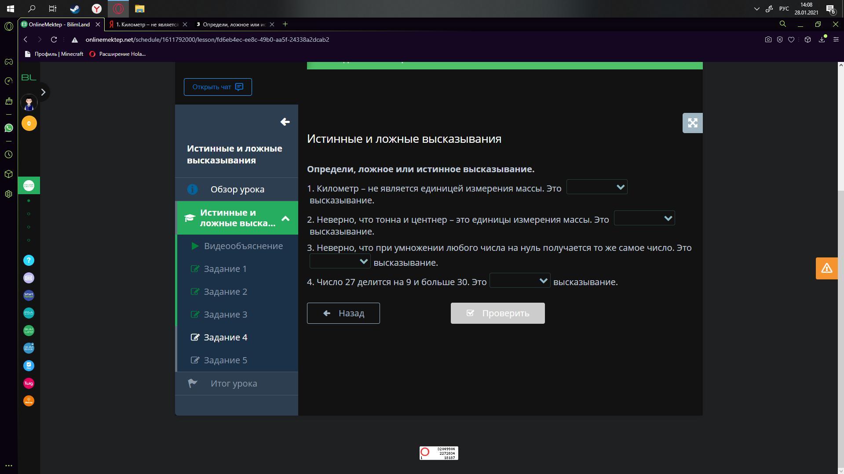Click the back arrow in lesson sidebar
844x474 pixels.
(285, 122)
